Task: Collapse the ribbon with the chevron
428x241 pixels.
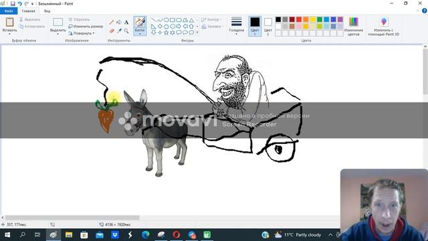Action: click(x=417, y=11)
